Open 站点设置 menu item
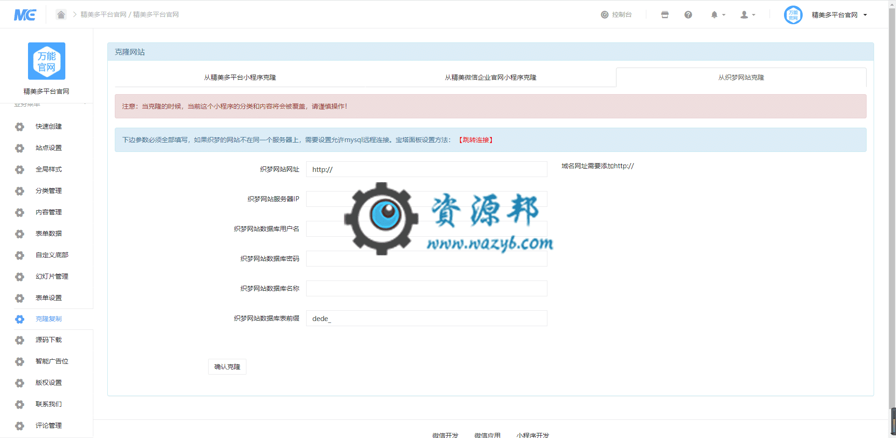Image resolution: width=896 pixels, height=438 pixels. 49,148
